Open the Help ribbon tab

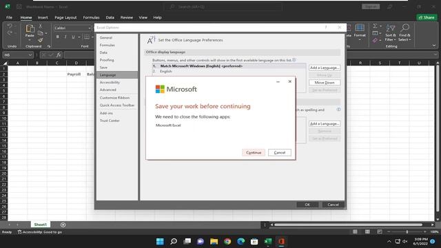[158, 17]
